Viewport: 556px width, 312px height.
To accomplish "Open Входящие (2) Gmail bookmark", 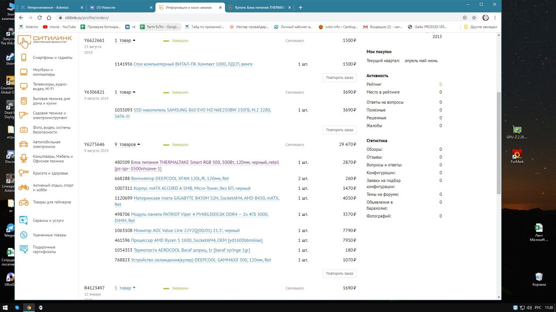I will coord(383,27).
